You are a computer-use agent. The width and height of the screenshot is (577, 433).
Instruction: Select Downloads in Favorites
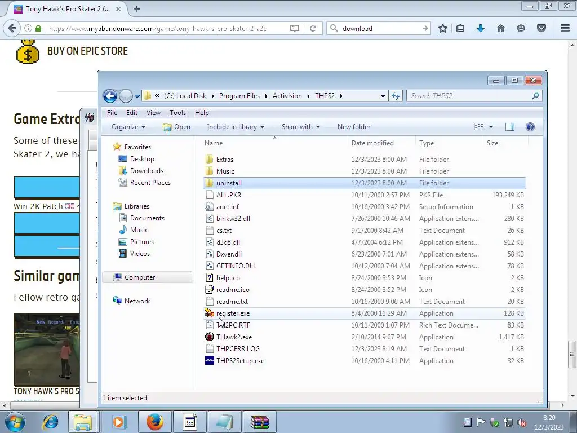147,171
